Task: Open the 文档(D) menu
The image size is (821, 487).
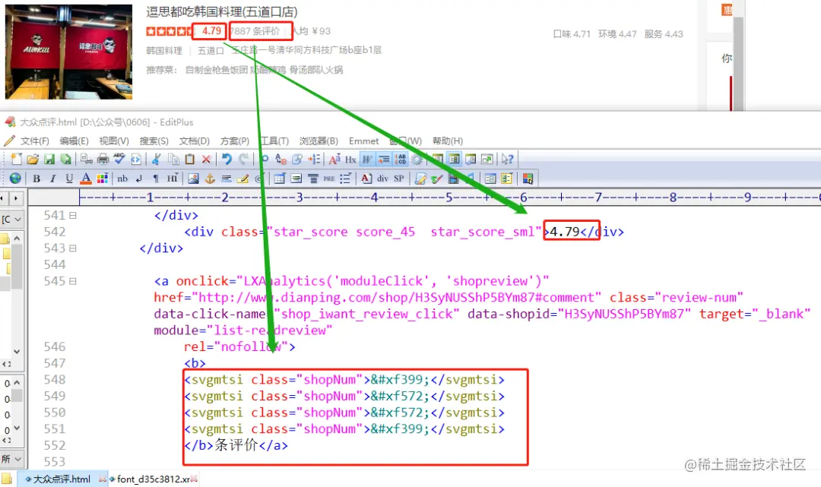Action: coord(194,141)
